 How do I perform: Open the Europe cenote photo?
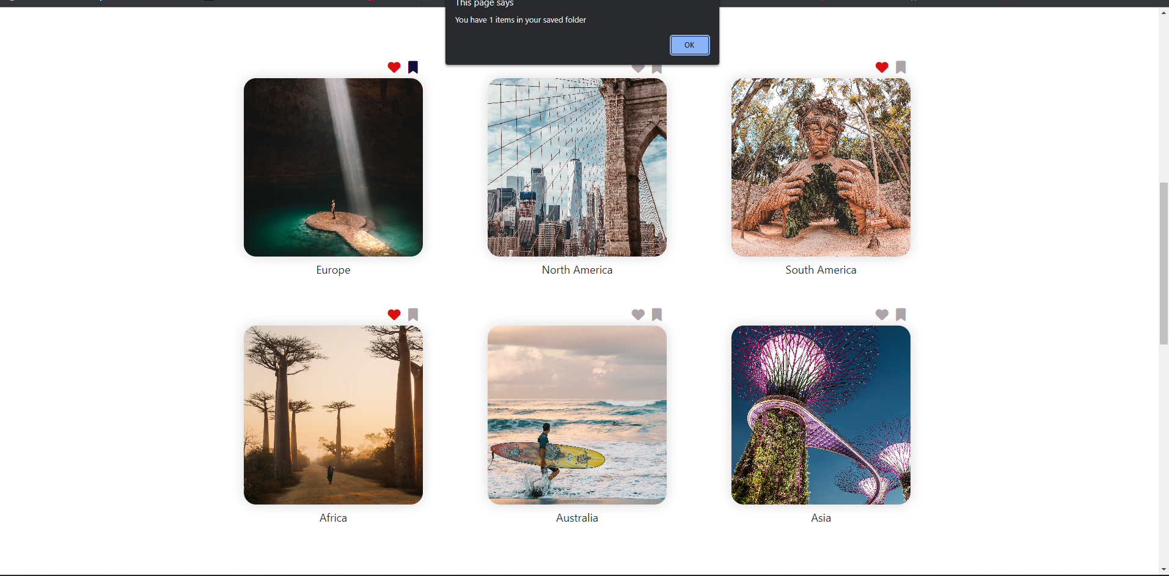tap(332, 167)
